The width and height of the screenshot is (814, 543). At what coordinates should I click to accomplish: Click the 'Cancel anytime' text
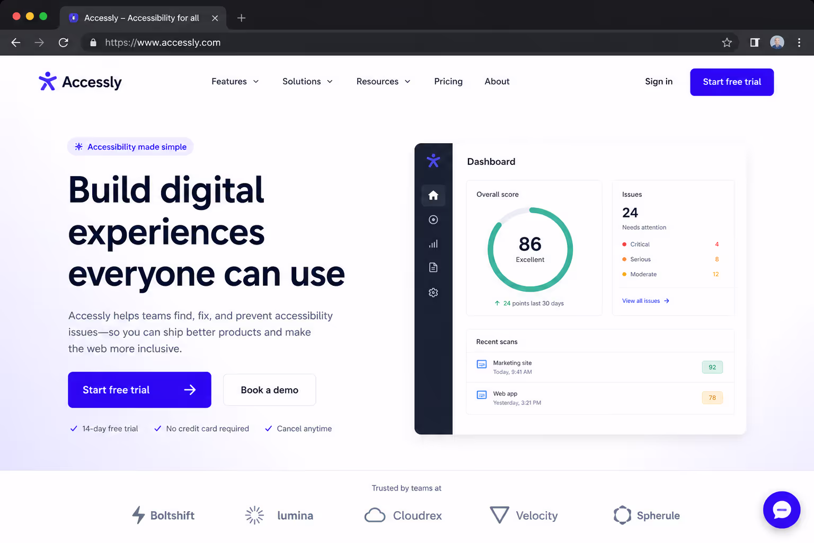(304, 428)
